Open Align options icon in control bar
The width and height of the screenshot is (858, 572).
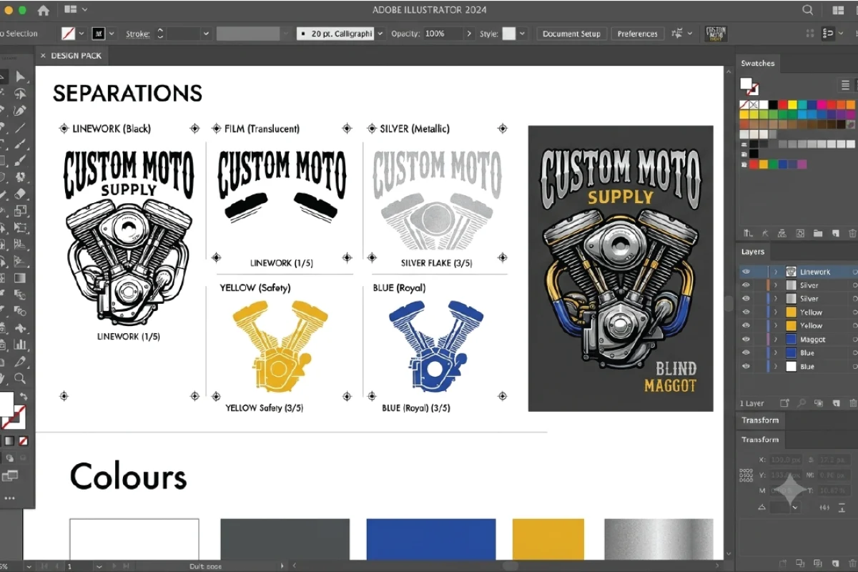point(676,34)
